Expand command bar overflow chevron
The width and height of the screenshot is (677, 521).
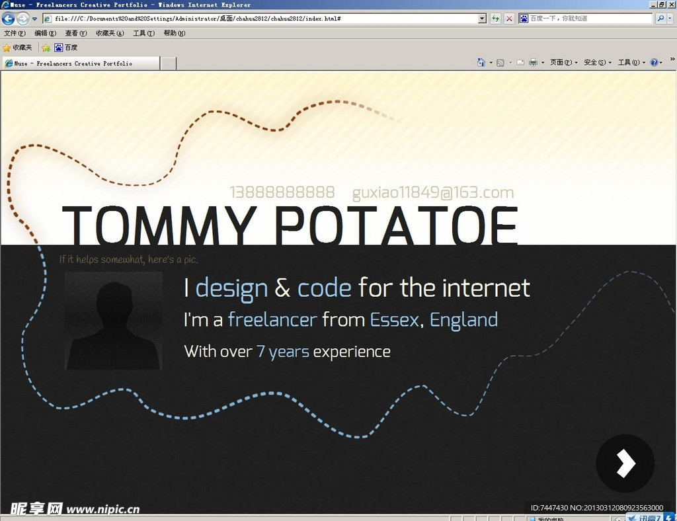[672, 59]
